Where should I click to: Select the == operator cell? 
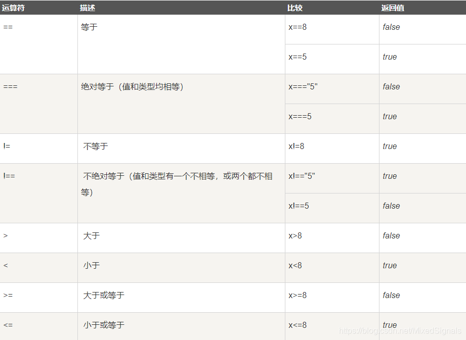38,44
